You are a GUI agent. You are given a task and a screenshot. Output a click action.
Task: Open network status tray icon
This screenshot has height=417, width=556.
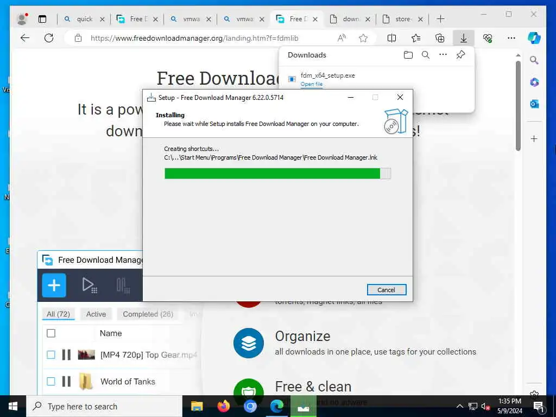pyautogui.click(x=473, y=406)
